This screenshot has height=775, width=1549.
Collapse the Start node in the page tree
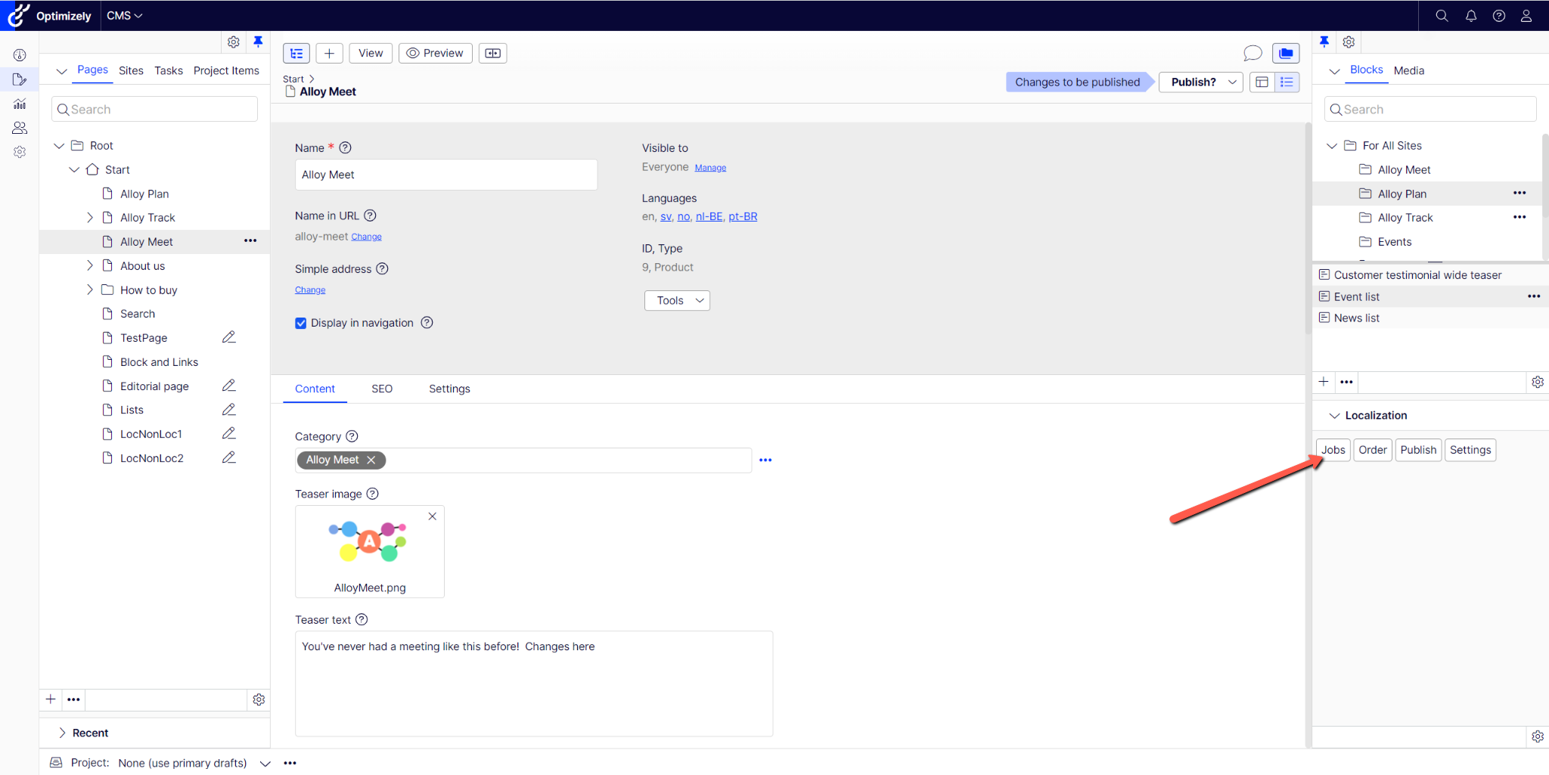click(x=73, y=169)
